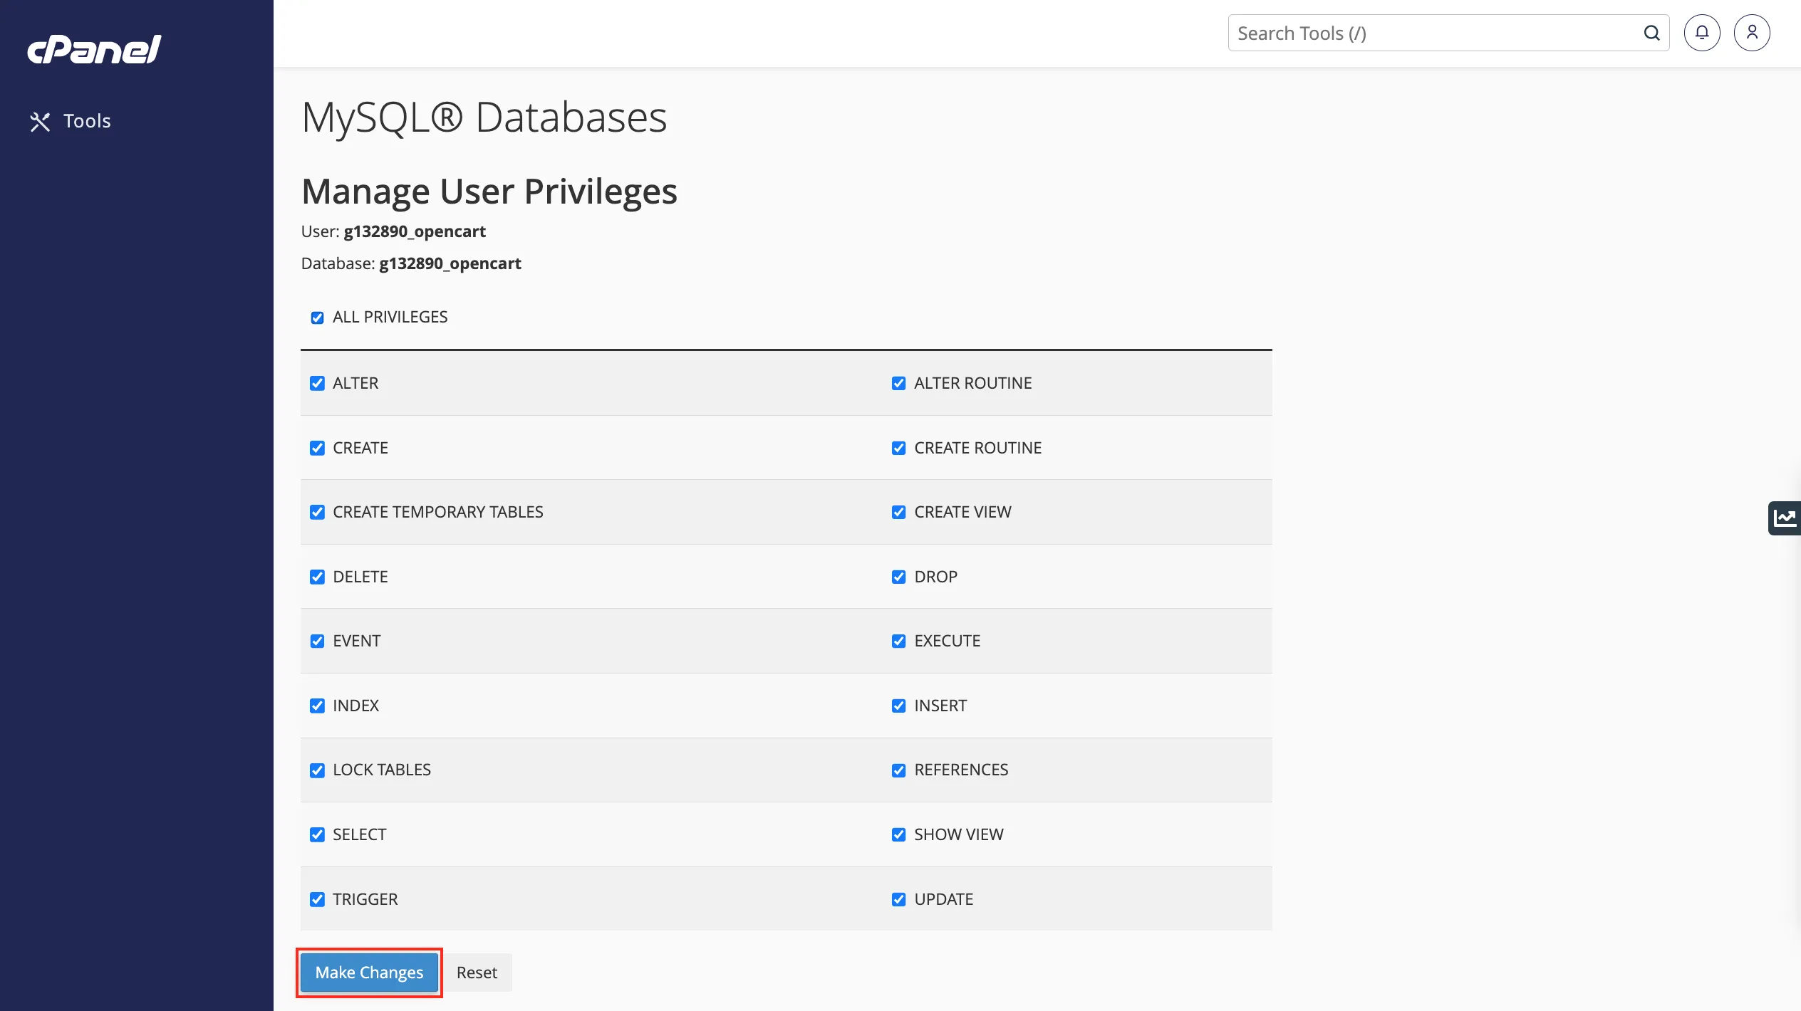Open the statistics chart side tab
This screenshot has height=1011, width=1801.
point(1785,518)
